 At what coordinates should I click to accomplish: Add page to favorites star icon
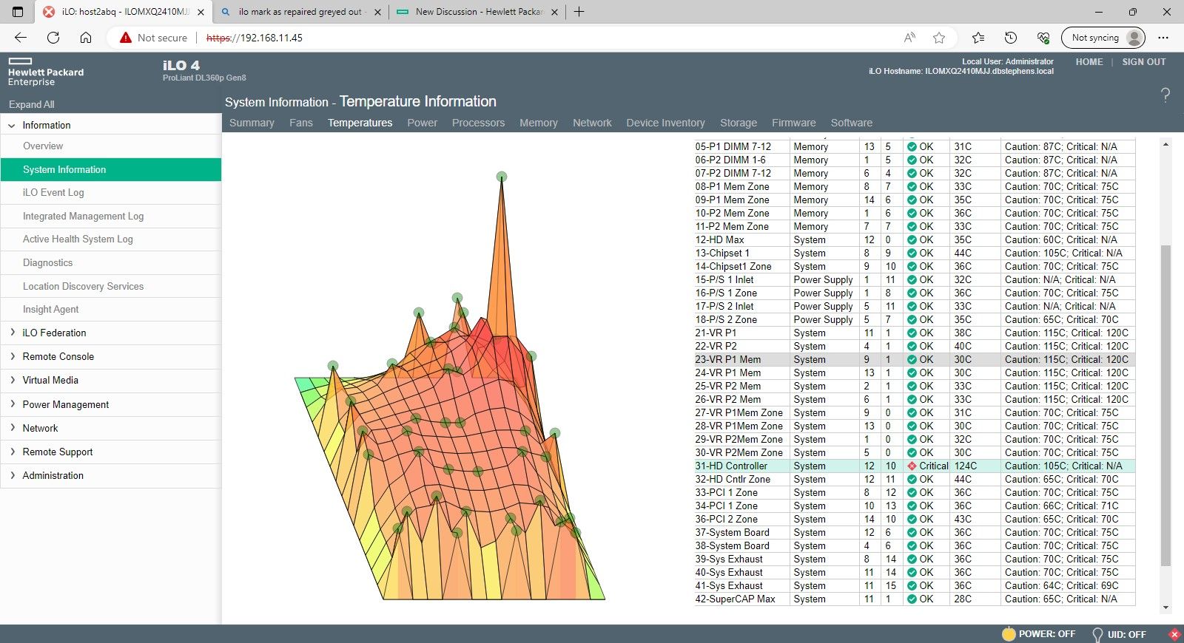pos(939,38)
